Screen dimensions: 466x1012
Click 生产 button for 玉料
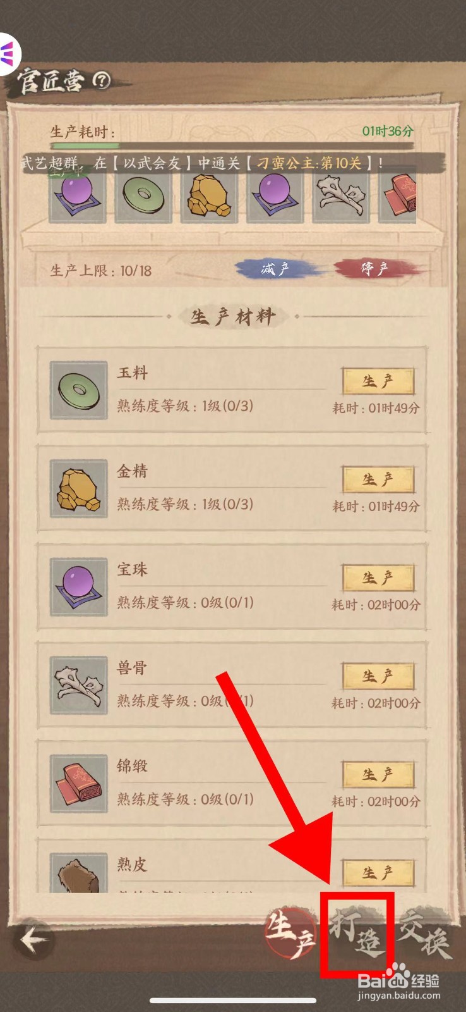pos(378,381)
